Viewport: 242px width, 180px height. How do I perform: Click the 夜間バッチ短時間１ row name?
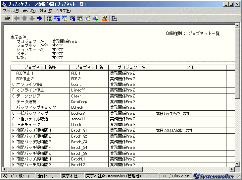34,130
